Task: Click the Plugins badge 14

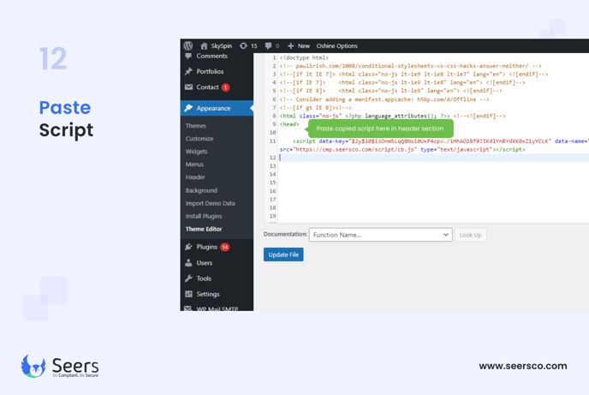Action: [x=224, y=247]
